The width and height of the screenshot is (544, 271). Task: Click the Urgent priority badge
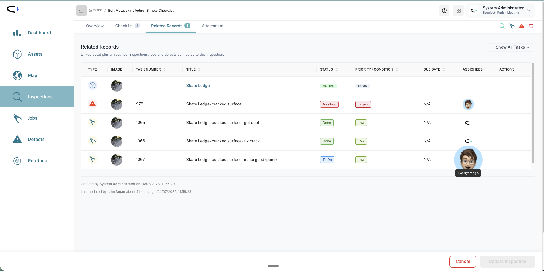pos(363,104)
